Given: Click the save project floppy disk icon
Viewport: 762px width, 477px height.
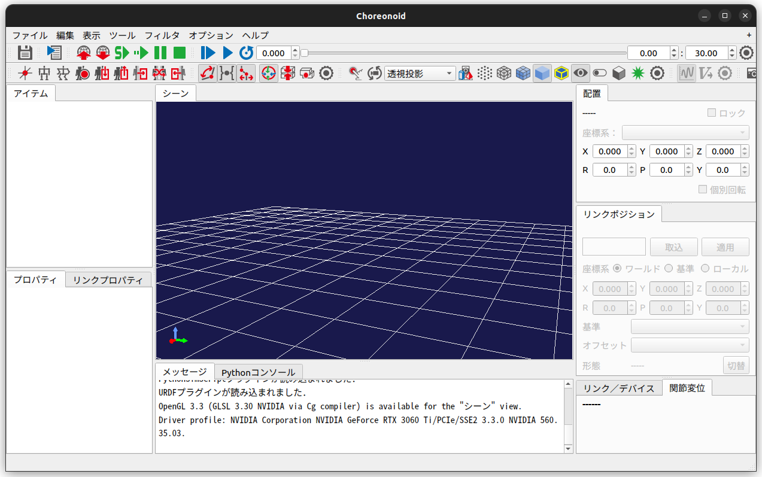Looking at the screenshot, I should pyautogui.click(x=25, y=53).
